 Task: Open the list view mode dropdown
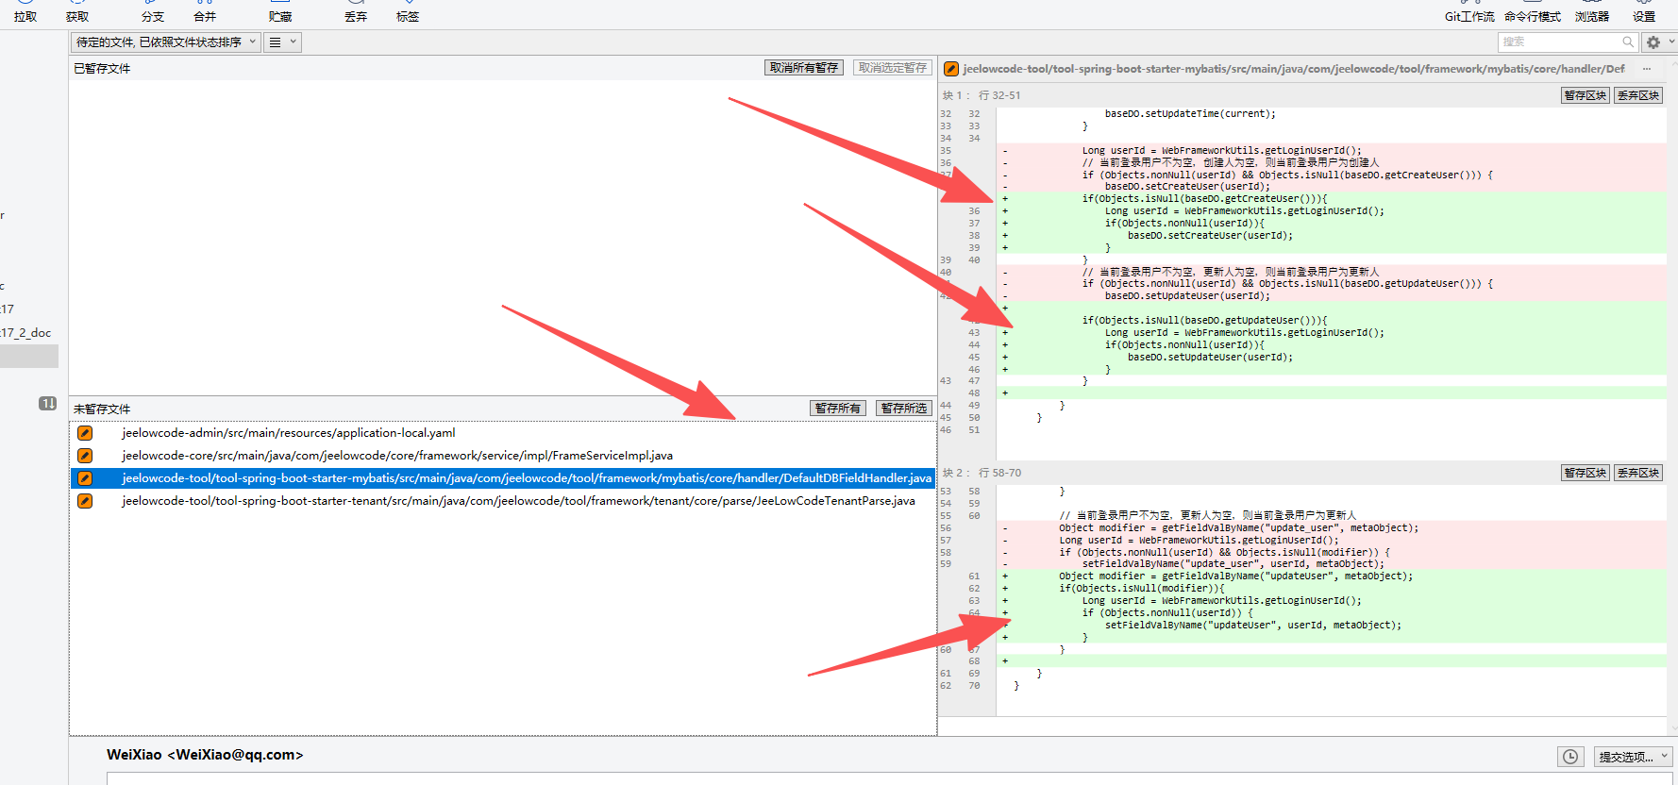point(282,42)
